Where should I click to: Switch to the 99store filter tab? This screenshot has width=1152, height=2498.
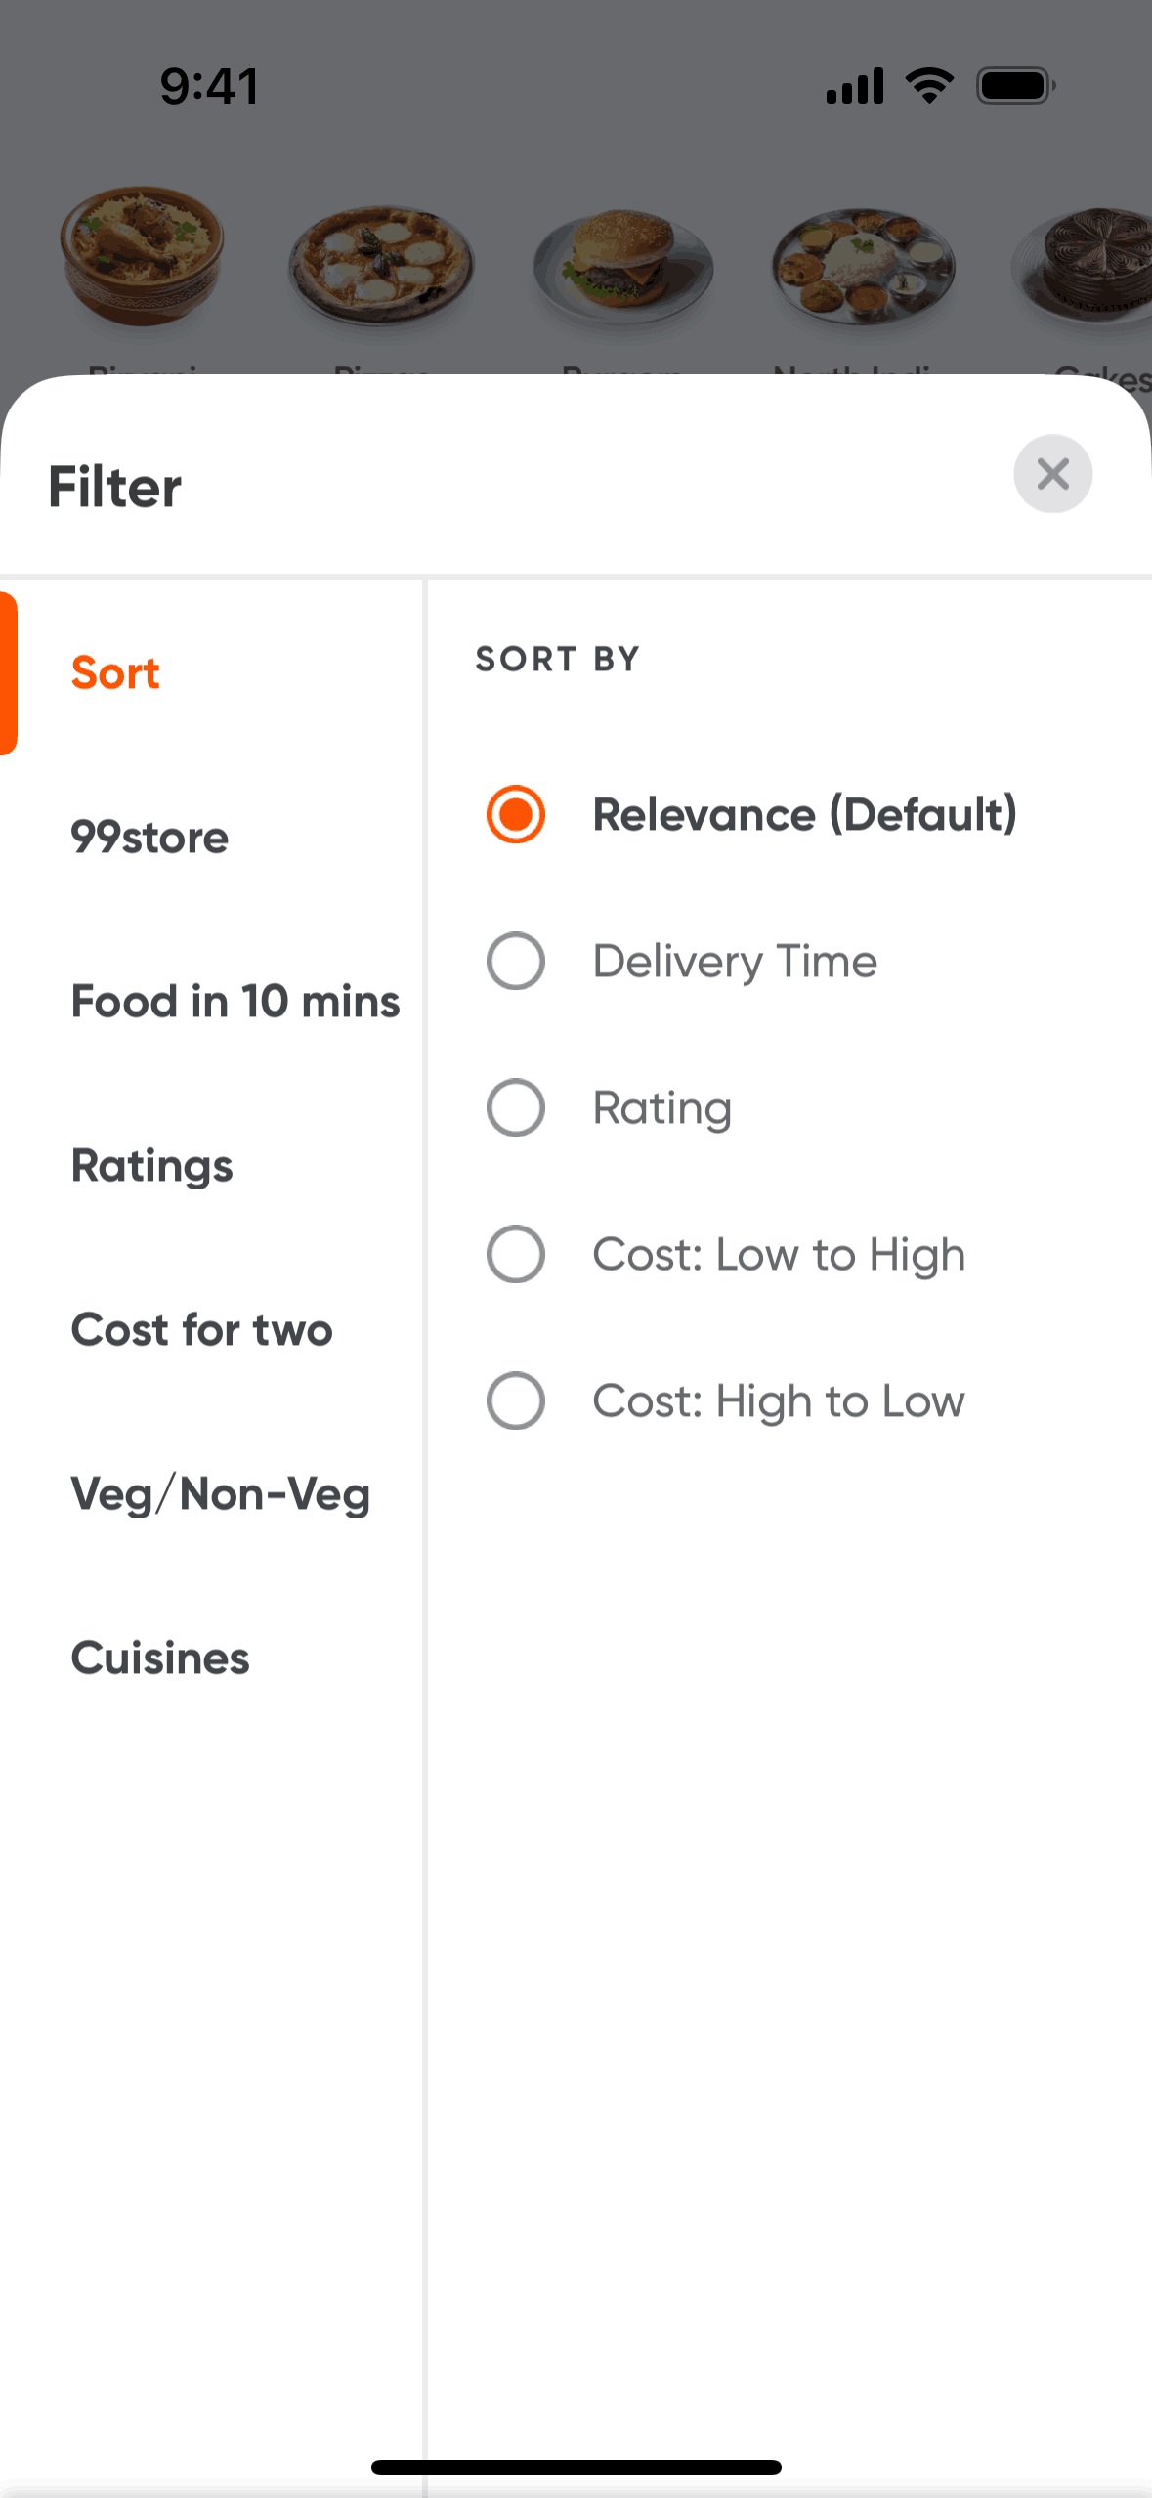[x=149, y=838]
